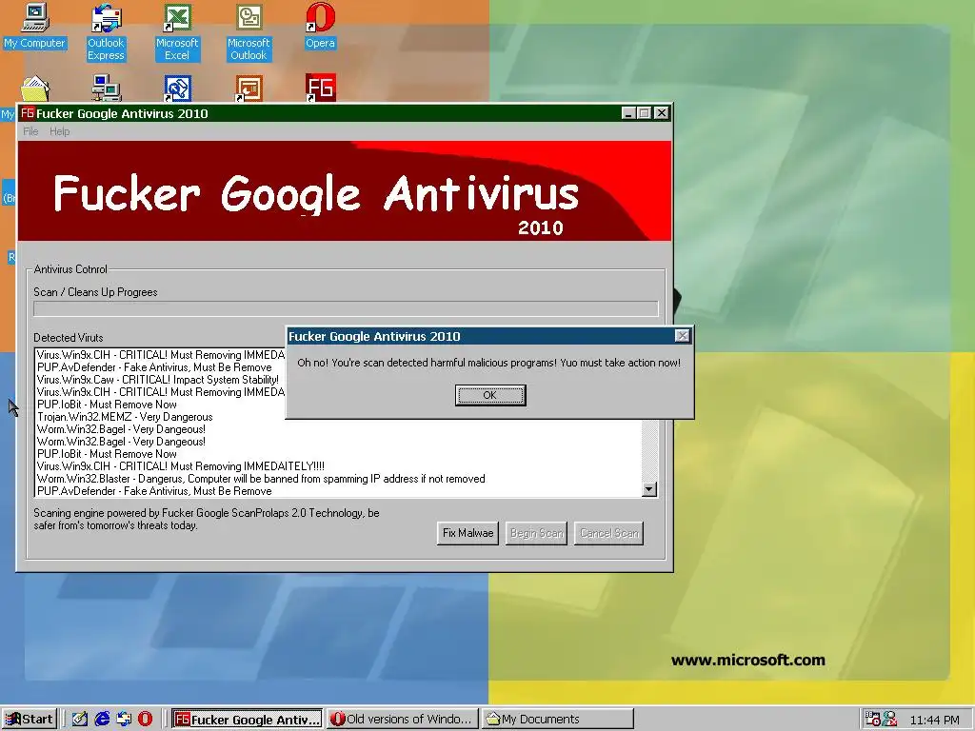975x731 pixels.
Task: Click the www.microsoft.com wallpaper text
Action: tap(748, 661)
